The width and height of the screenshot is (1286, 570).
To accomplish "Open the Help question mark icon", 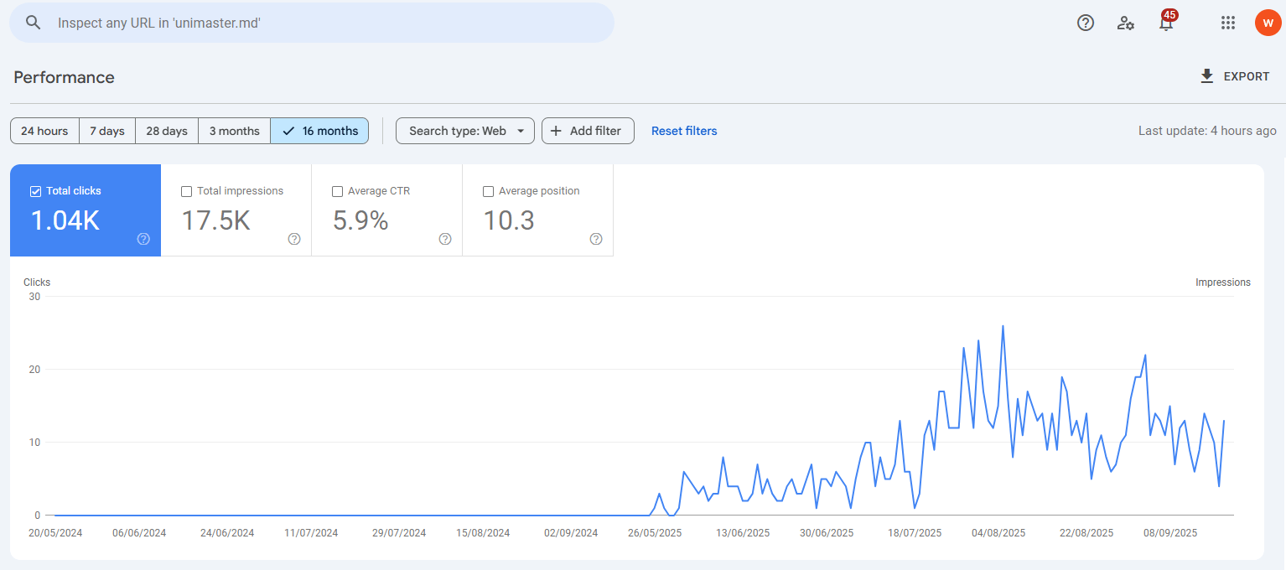I will point(1086,23).
